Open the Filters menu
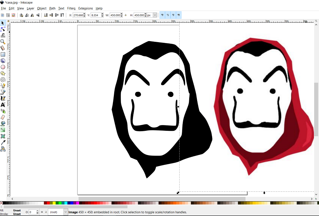 pyautogui.click(x=71, y=8)
